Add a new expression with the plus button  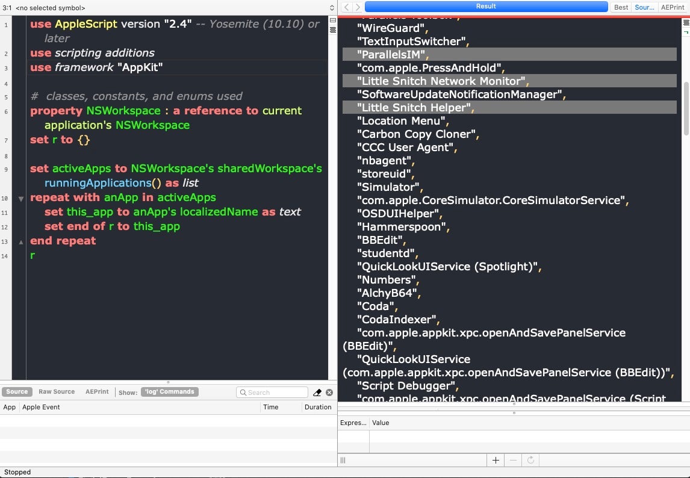[x=496, y=460]
